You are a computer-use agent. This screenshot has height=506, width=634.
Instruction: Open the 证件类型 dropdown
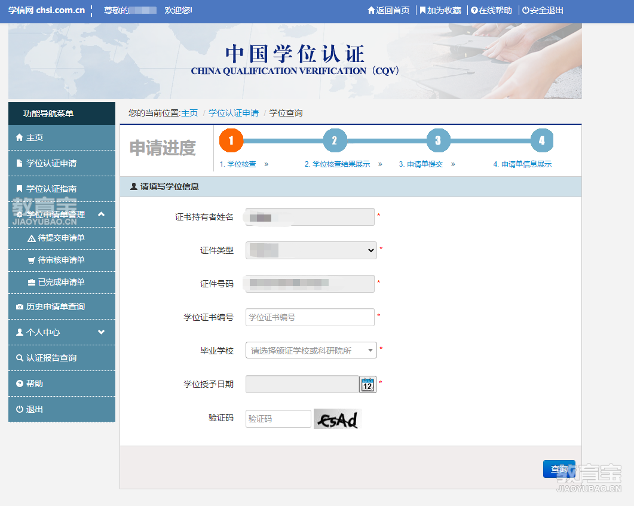pyautogui.click(x=311, y=250)
